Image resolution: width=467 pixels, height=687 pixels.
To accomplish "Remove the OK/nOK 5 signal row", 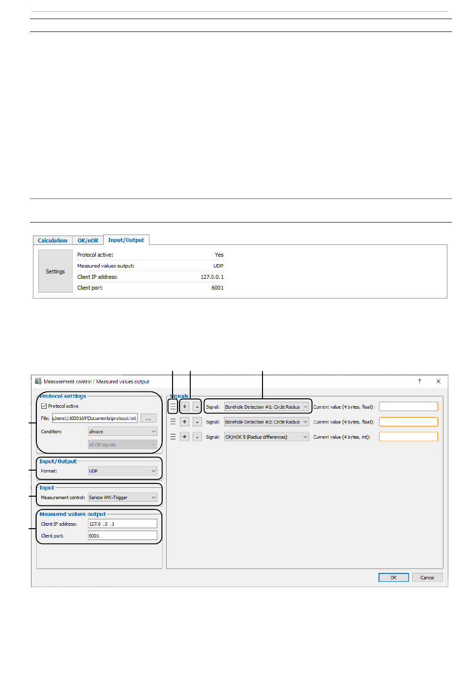I will pyautogui.click(x=197, y=437).
